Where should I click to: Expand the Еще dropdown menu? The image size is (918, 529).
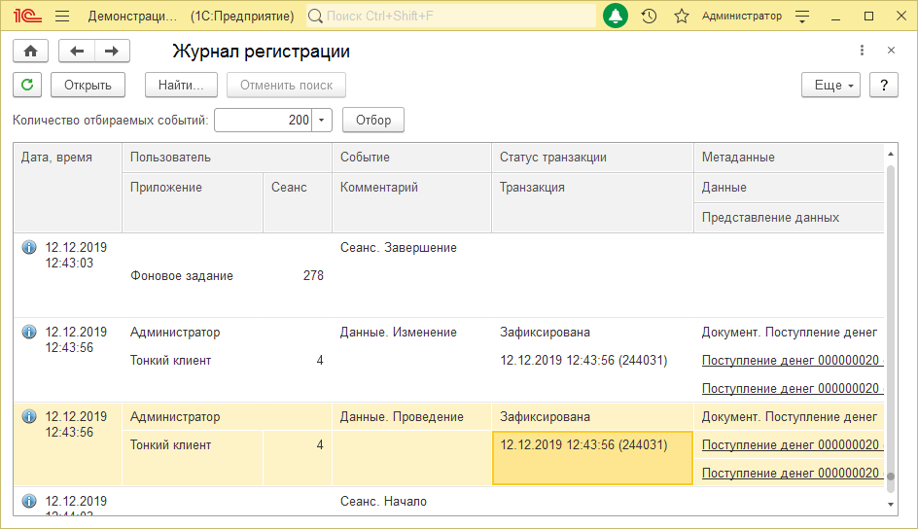(830, 85)
